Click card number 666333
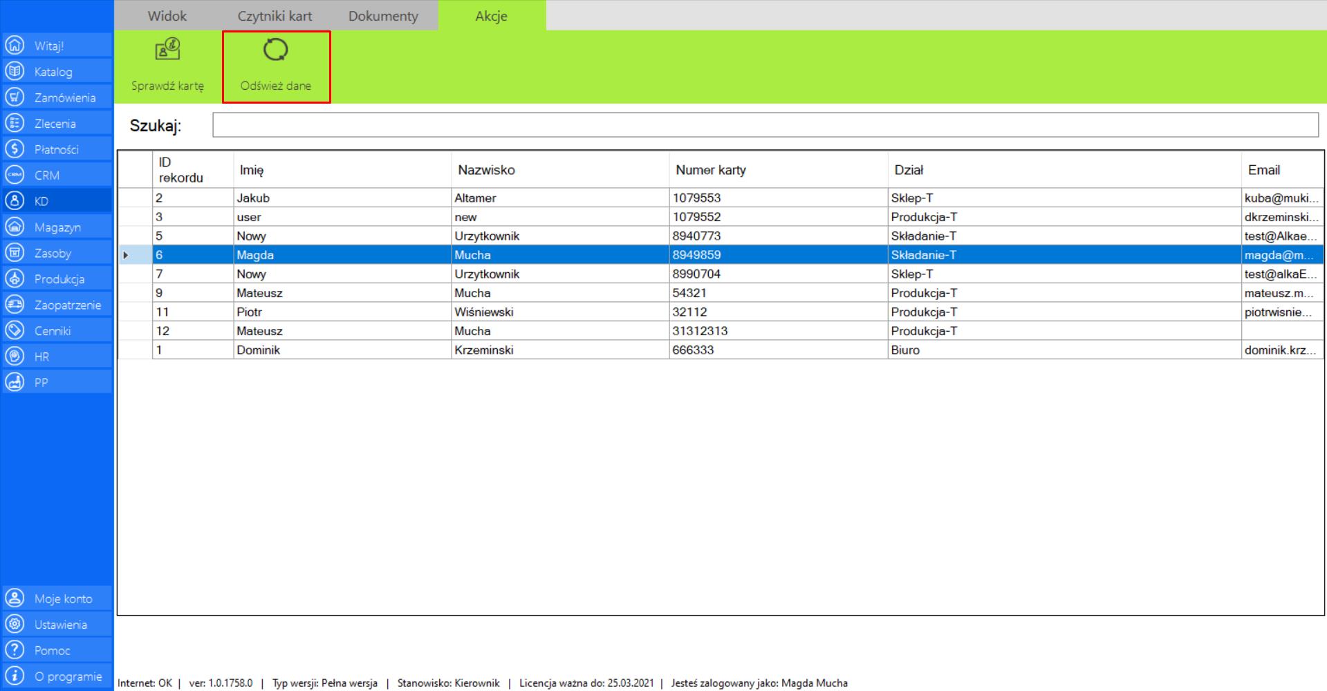This screenshot has height=691, width=1327. pos(779,350)
